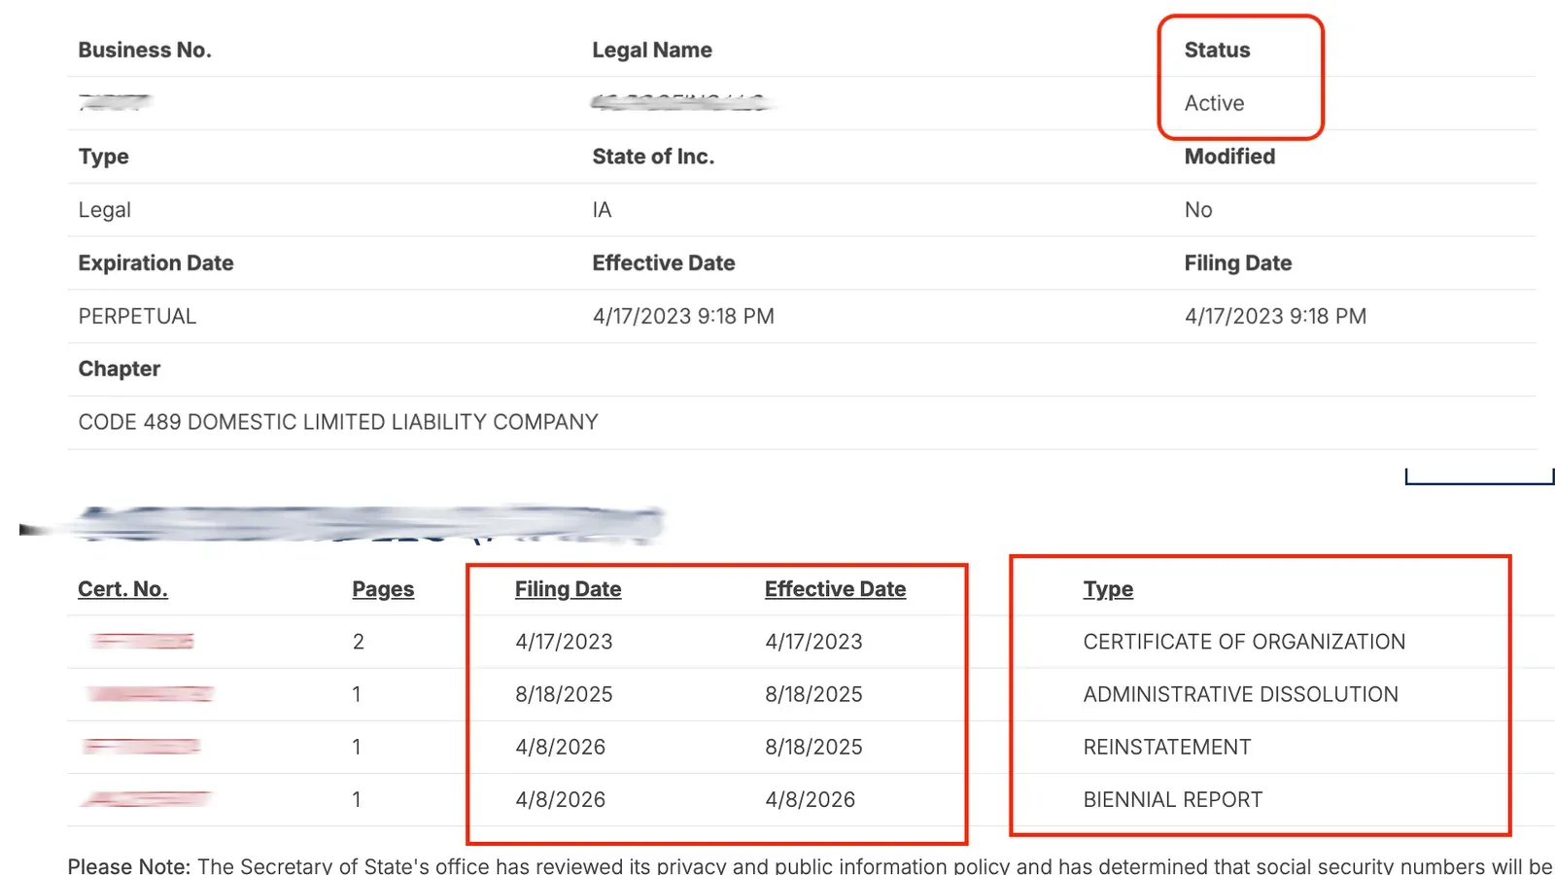
Task: Click the 'No' value under Modified
Action: coord(1198,210)
